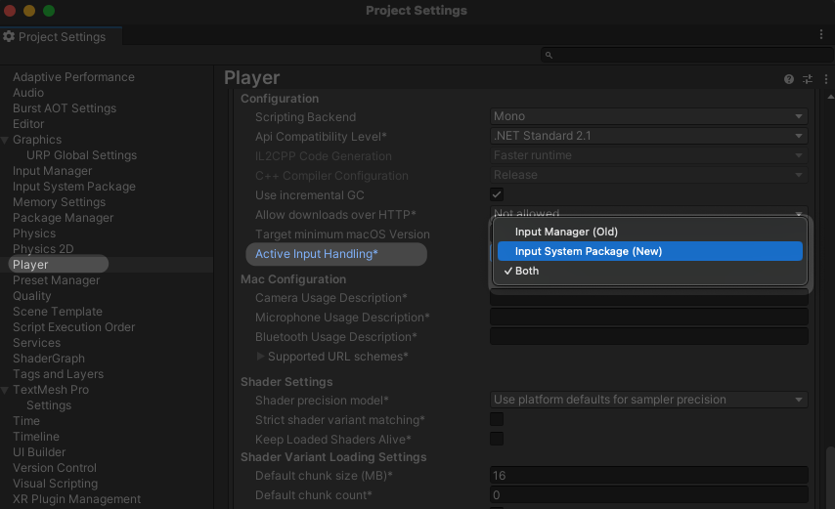
Task: Click the Camera Usage Description field
Action: (x=648, y=298)
